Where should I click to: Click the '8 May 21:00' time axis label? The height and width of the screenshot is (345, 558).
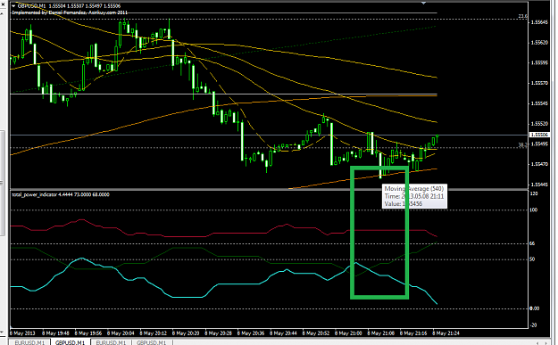click(x=348, y=333)
